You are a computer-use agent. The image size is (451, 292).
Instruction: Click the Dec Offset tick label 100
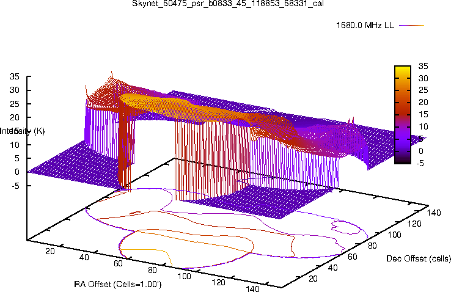point(394,235)
